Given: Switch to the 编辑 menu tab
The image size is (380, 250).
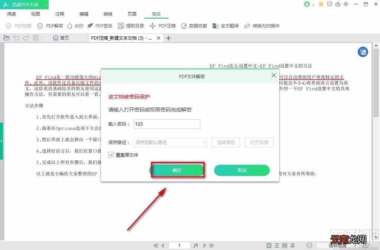Looking at the screenshot, I should click(84, 14).
